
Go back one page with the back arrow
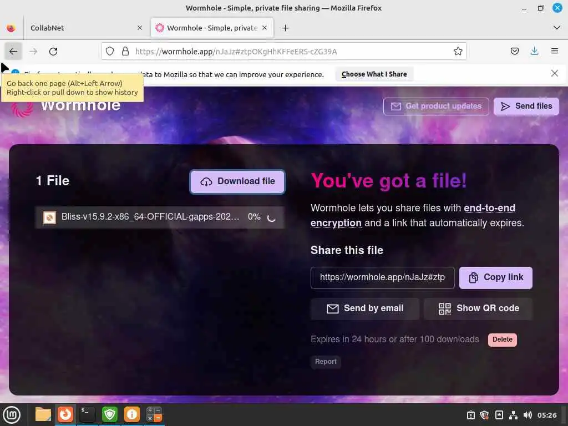(13, 52)
